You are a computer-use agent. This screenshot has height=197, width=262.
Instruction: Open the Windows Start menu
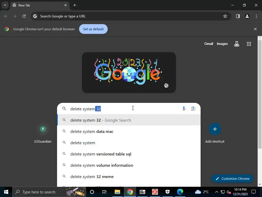coord(6,192)
